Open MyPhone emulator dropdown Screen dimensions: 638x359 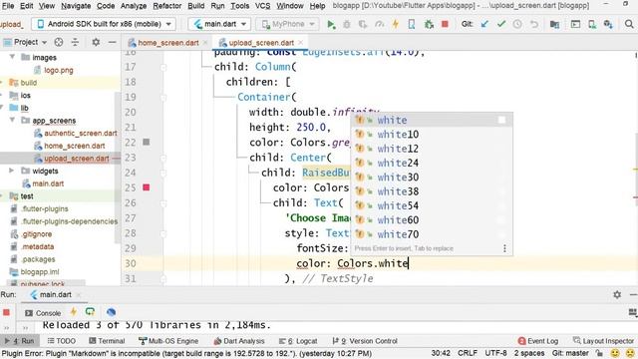click(287, 24)
